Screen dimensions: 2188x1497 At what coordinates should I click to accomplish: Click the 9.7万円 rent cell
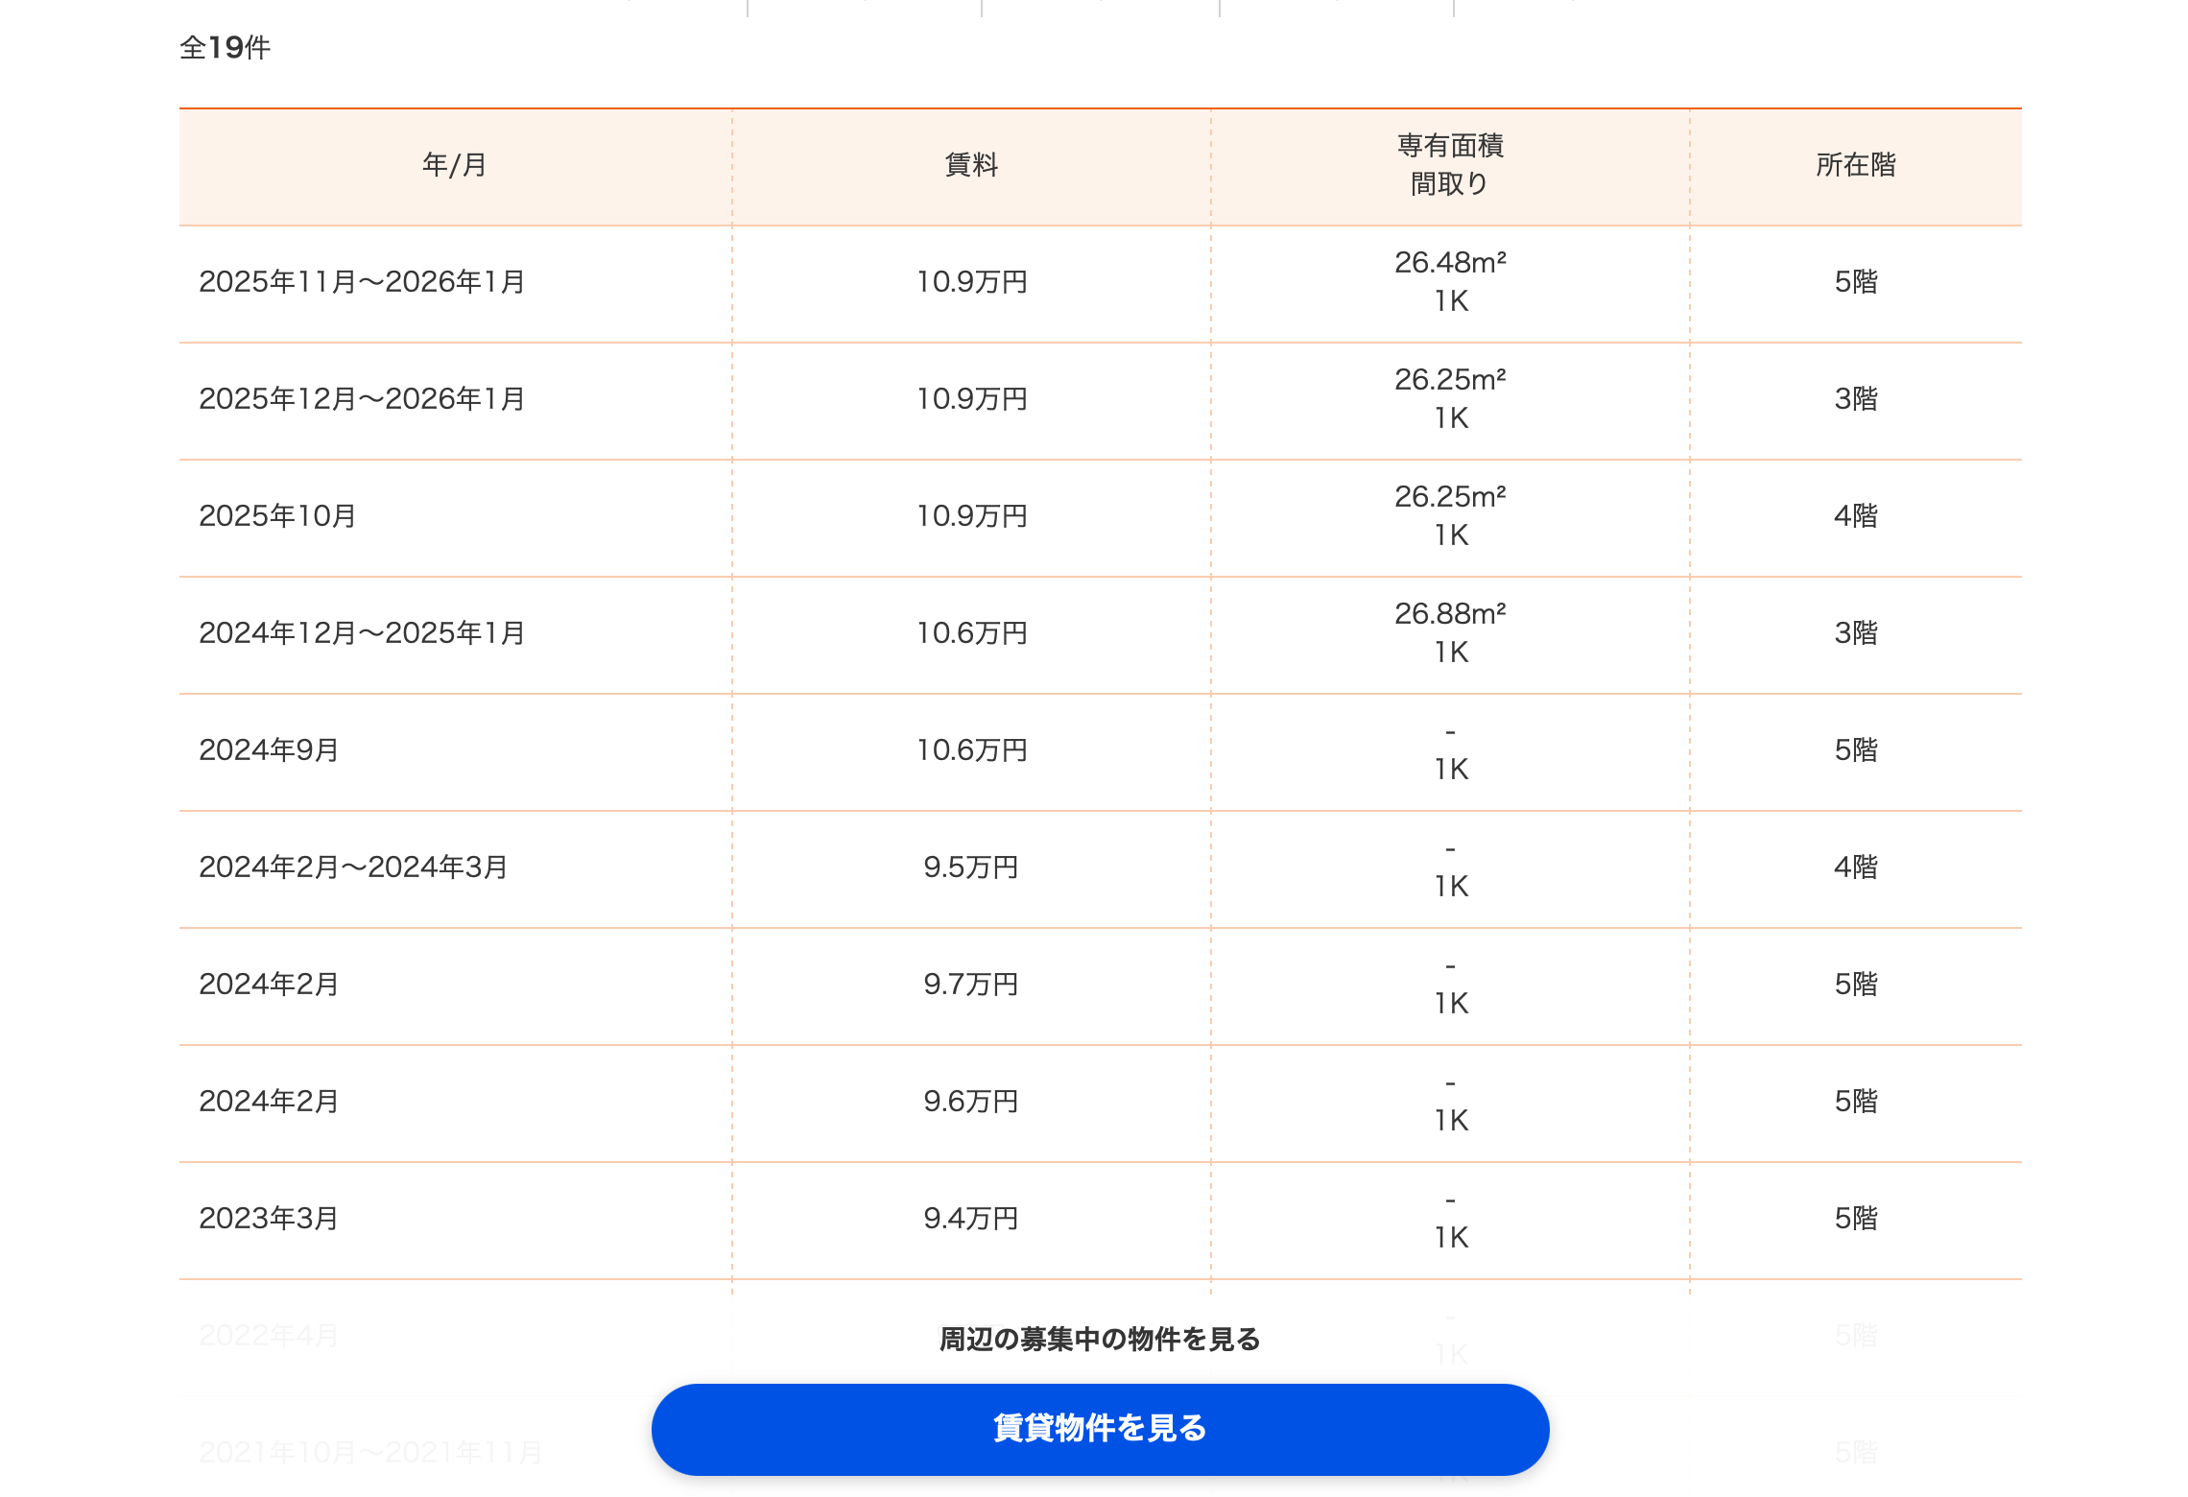point(971,985)
